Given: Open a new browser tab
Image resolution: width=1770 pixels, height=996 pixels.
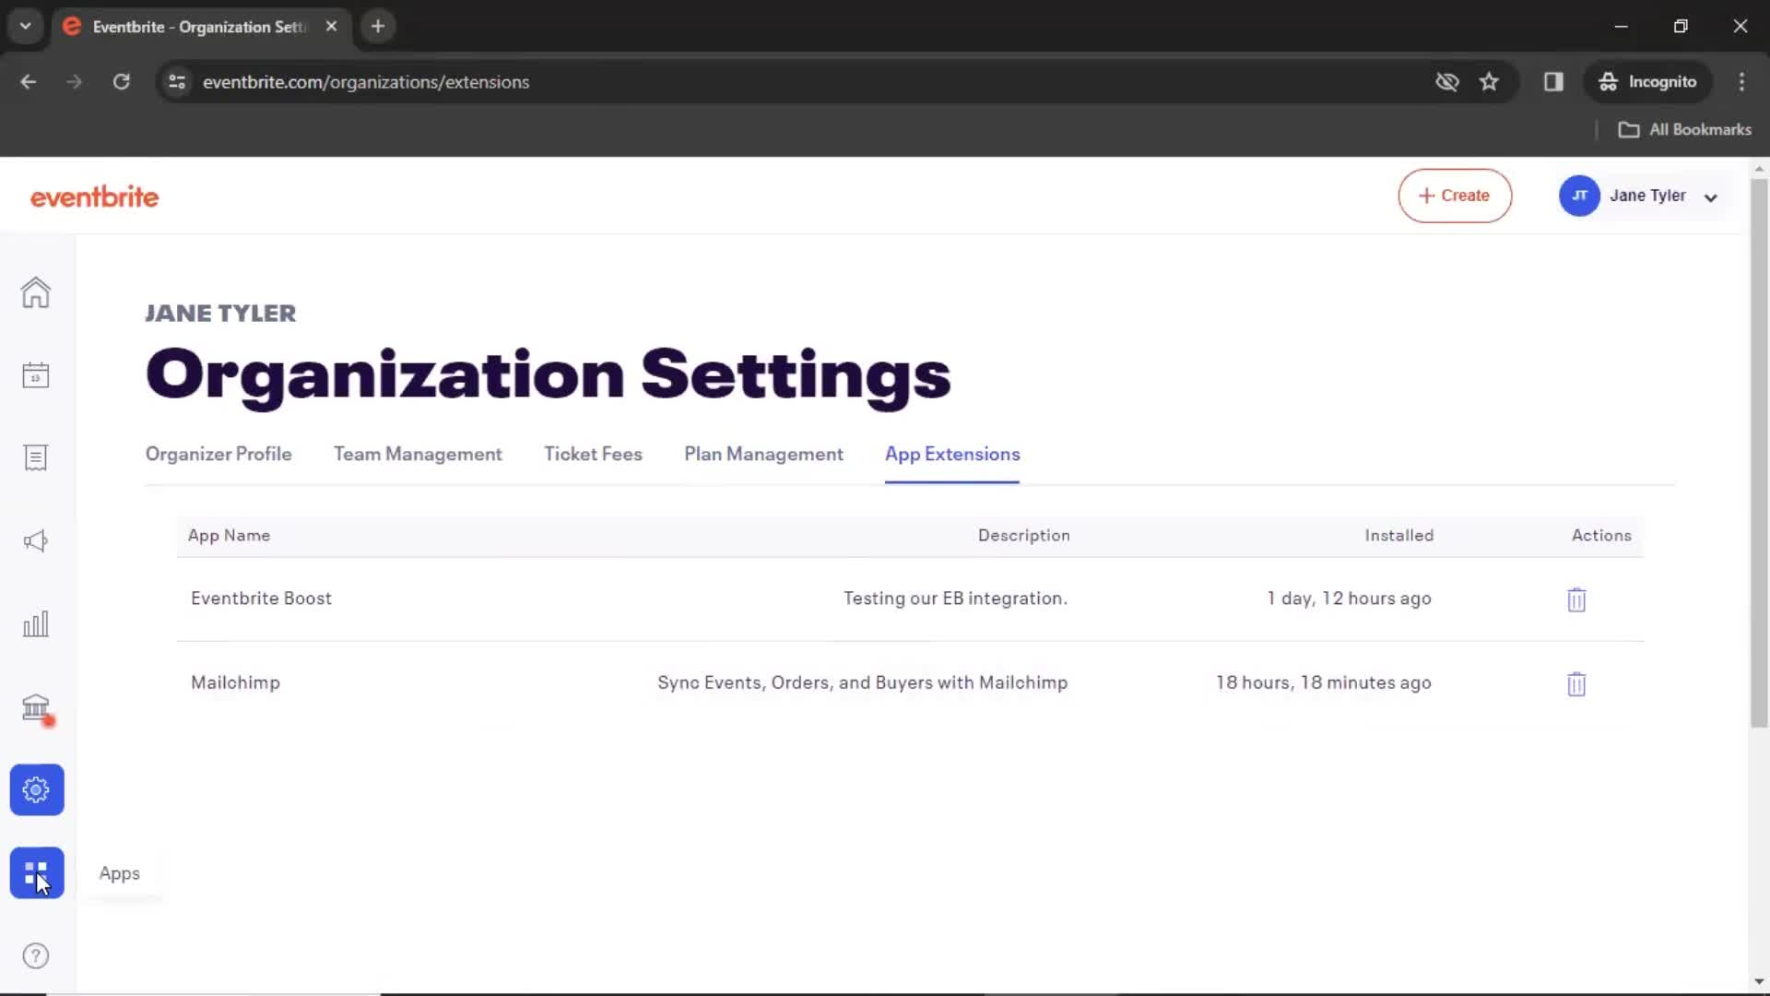Looking at the screenshot, I should 377,27.
